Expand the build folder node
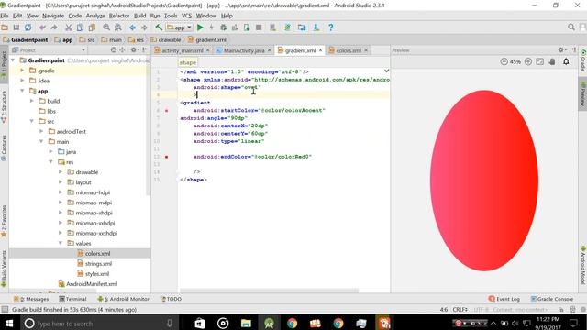 tap(32, 101)
